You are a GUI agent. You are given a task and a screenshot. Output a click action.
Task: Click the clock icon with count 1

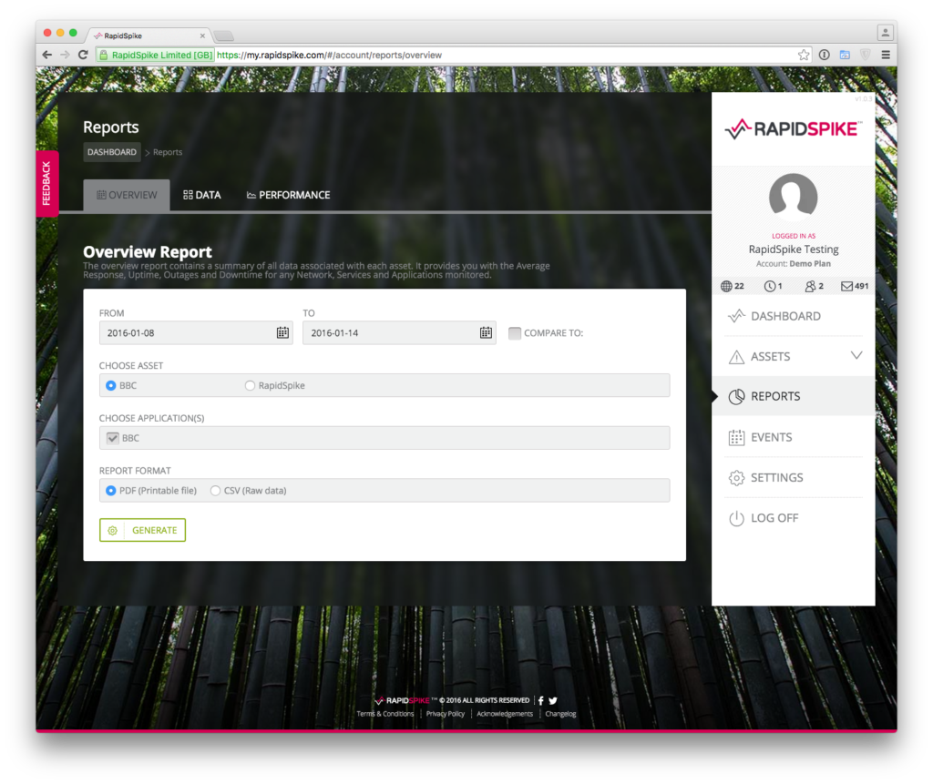click(x=771, y=285)
